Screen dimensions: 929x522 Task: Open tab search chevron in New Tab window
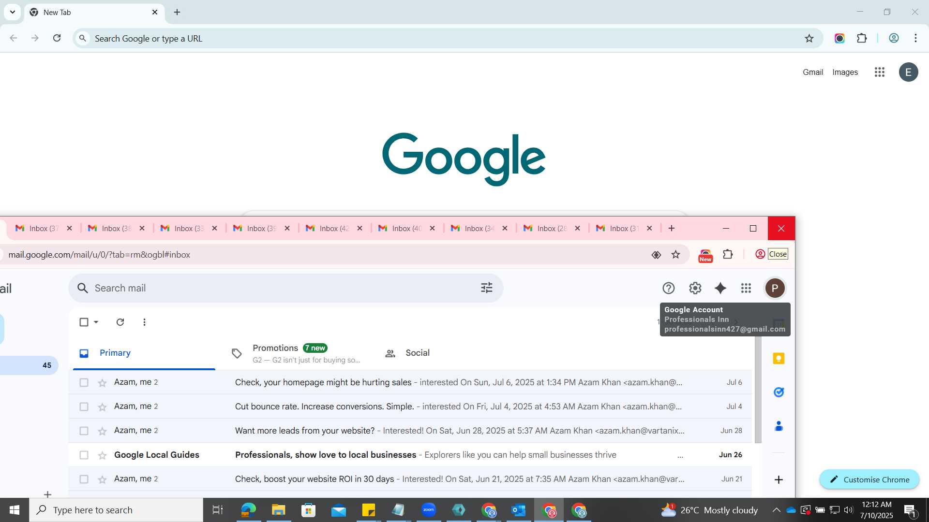[x=13, y=12]
